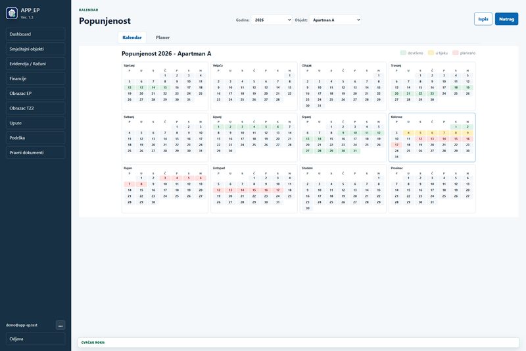Screen dimensions: 526x351
Task: Click yellow day 9 in Kolovoz
Action: [467, 133]
